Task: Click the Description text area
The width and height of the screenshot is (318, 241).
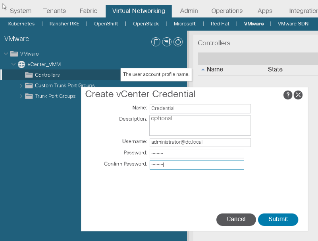Action: tap(200, 125)
